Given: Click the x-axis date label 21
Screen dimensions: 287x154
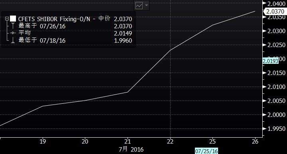Looking at the screenshot, I should tap(128, 141).
